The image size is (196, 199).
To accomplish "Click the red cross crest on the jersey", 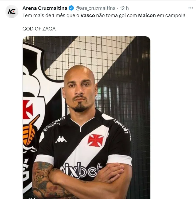I will [x=96, y=140].
